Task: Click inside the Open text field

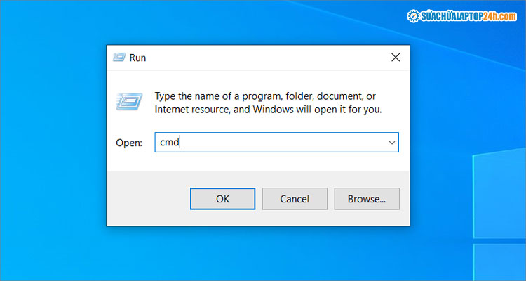Action: 281,142
